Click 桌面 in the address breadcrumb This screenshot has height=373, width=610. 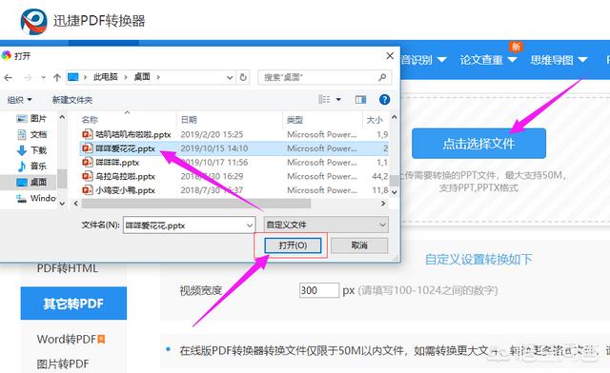[142, 77]
